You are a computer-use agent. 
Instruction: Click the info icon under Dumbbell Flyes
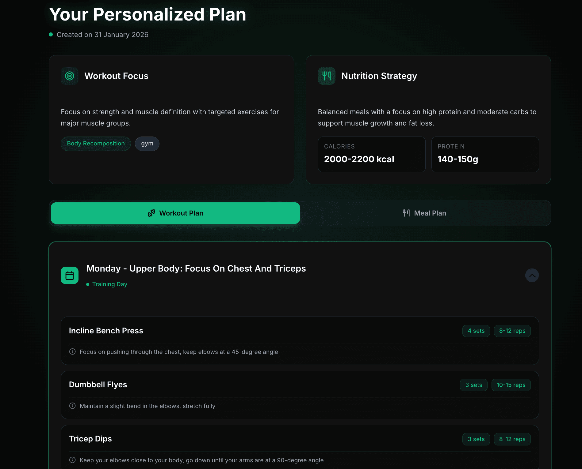click(72, 406)
